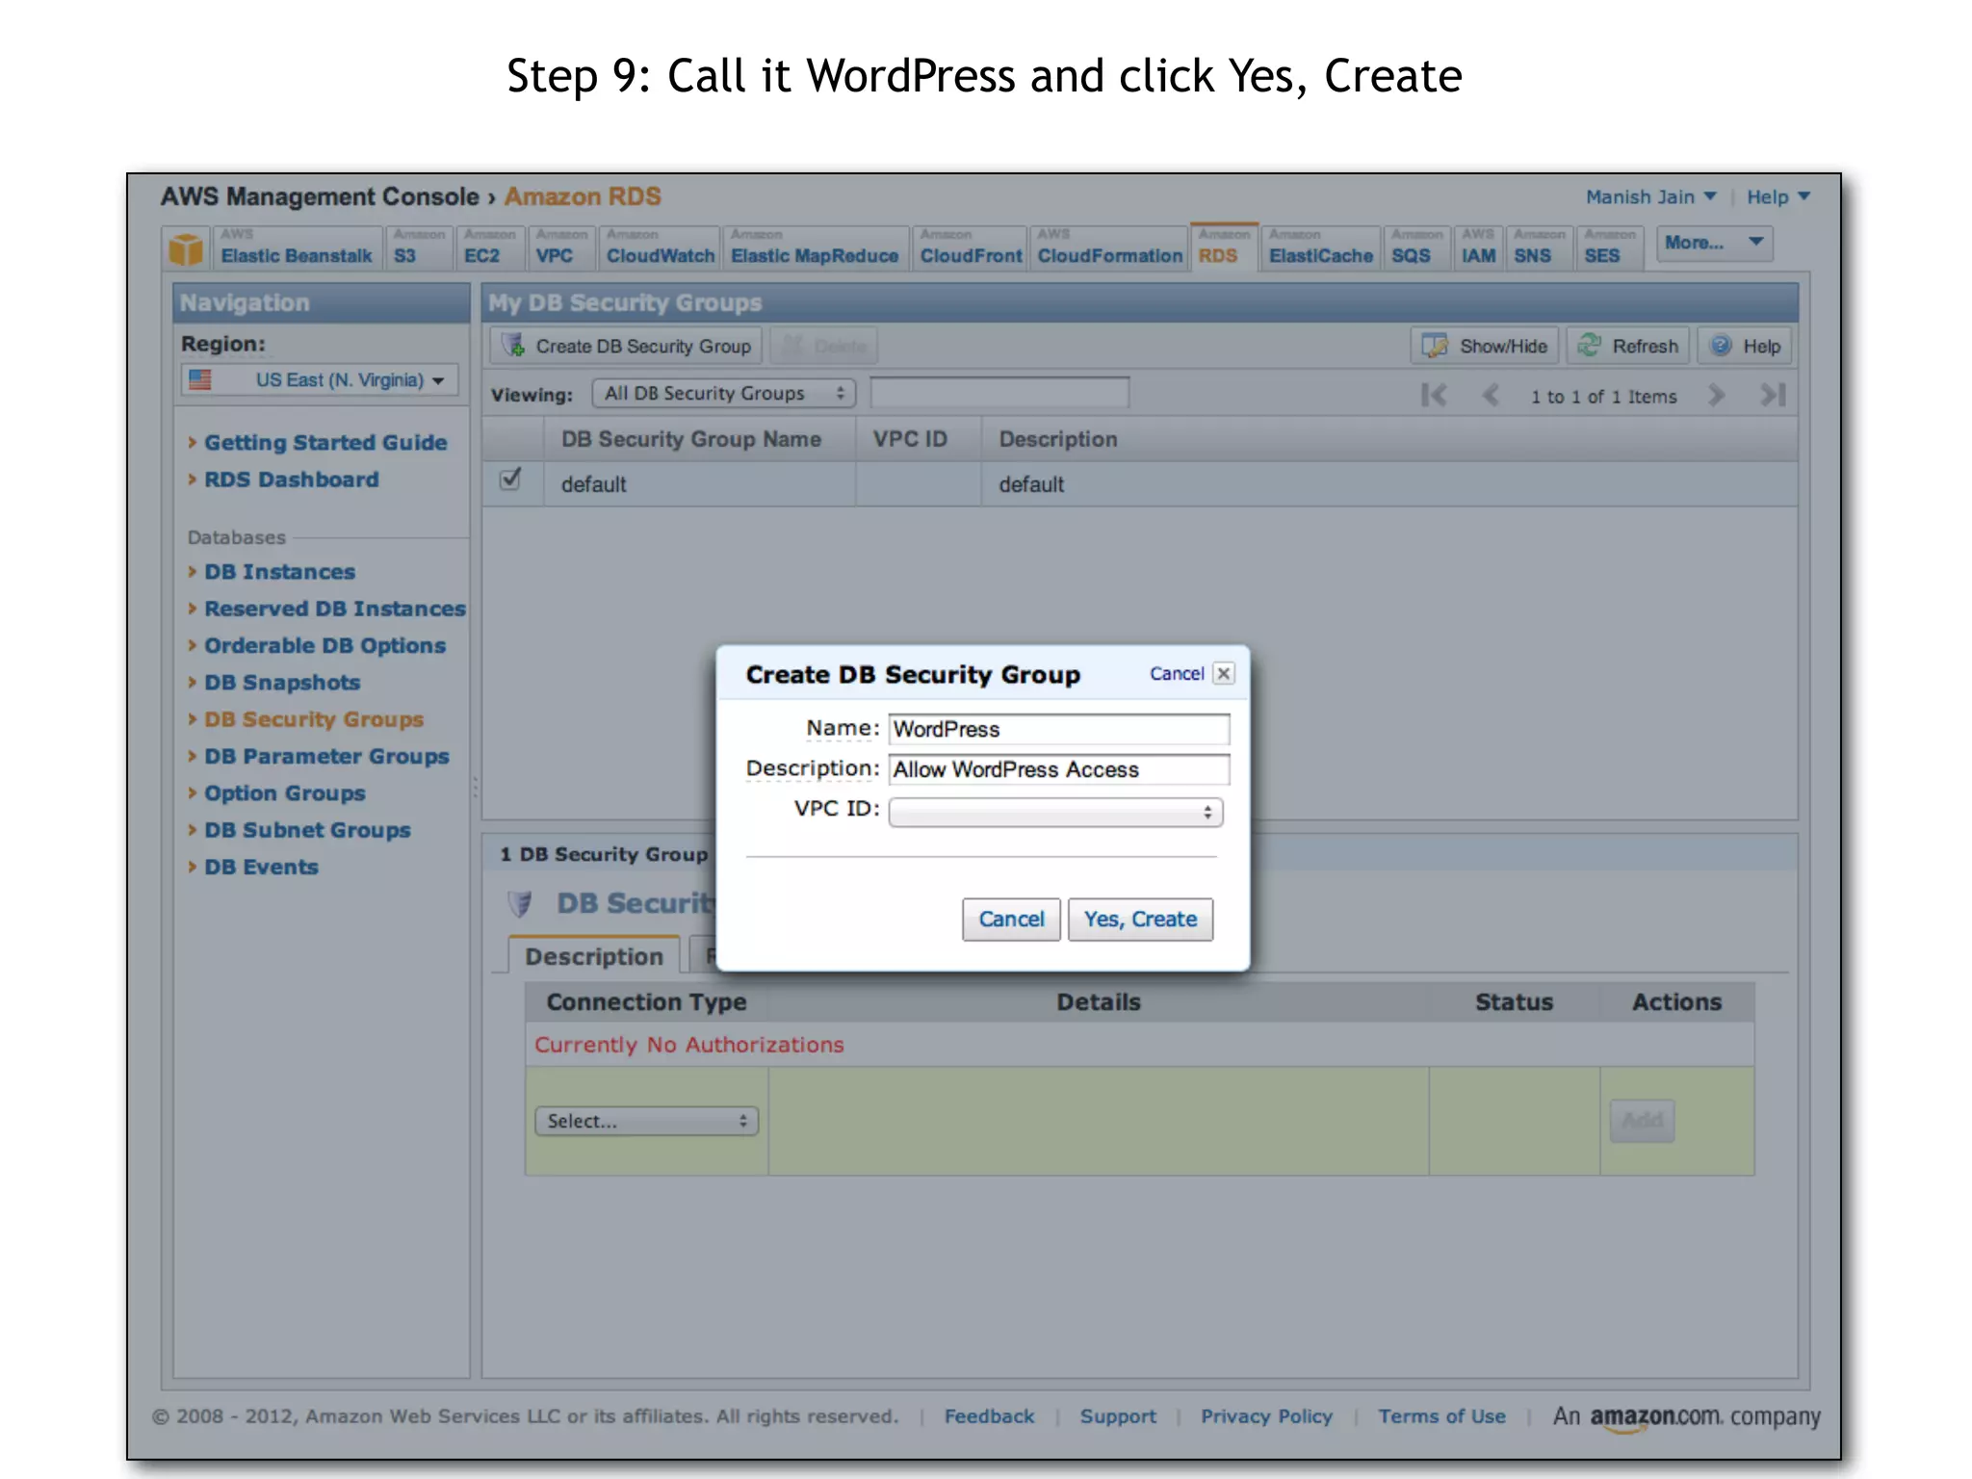
Task: Switch to Elastic Beanstalk service tab
Action: [296, 247]
